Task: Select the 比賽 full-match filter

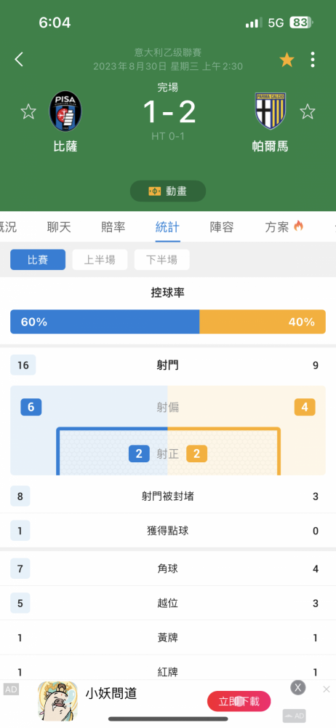Action: tap(38, 260)
